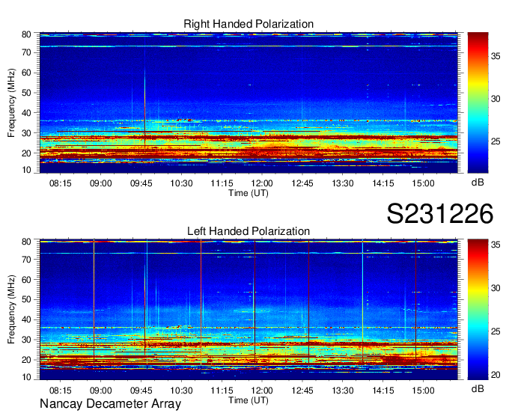Click the "09:45" tick of Left Handed plot
The height and width of the screenshot is (413, 509).
tap(141, 391)
